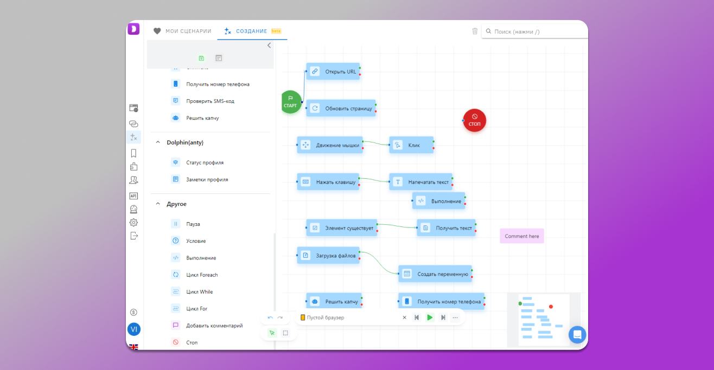The height and width of the screenshot is (370, 714).
Task: Click the Цикл Foreach block in the list
Action: pyautogui.click(x=201, y=275)
